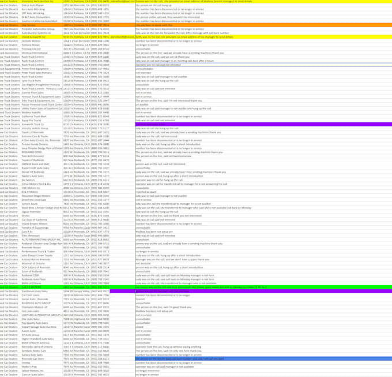392x377 pixels.
Task: Select the Citrus Motors Ford & Kia cell
Action: coord(42,184)
